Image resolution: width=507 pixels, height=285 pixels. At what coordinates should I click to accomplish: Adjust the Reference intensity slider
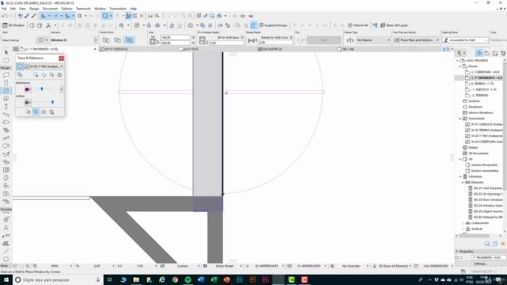tap(42, 89)
